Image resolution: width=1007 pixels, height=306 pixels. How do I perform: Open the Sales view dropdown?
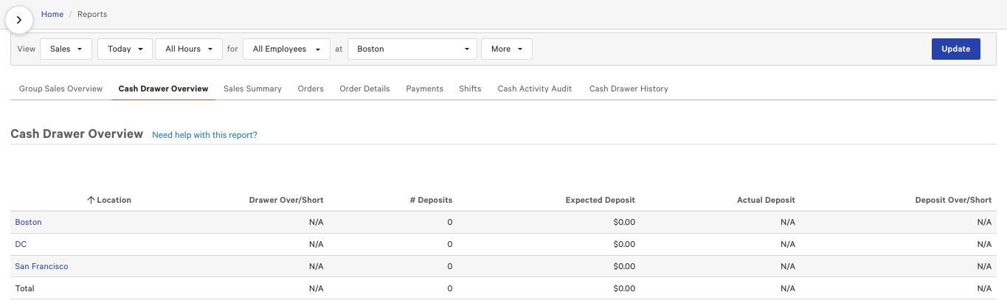pos(66,49)
